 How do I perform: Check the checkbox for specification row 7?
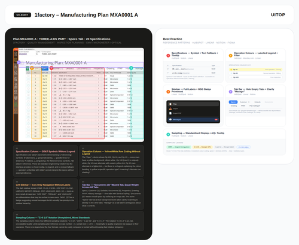(28, 95)
